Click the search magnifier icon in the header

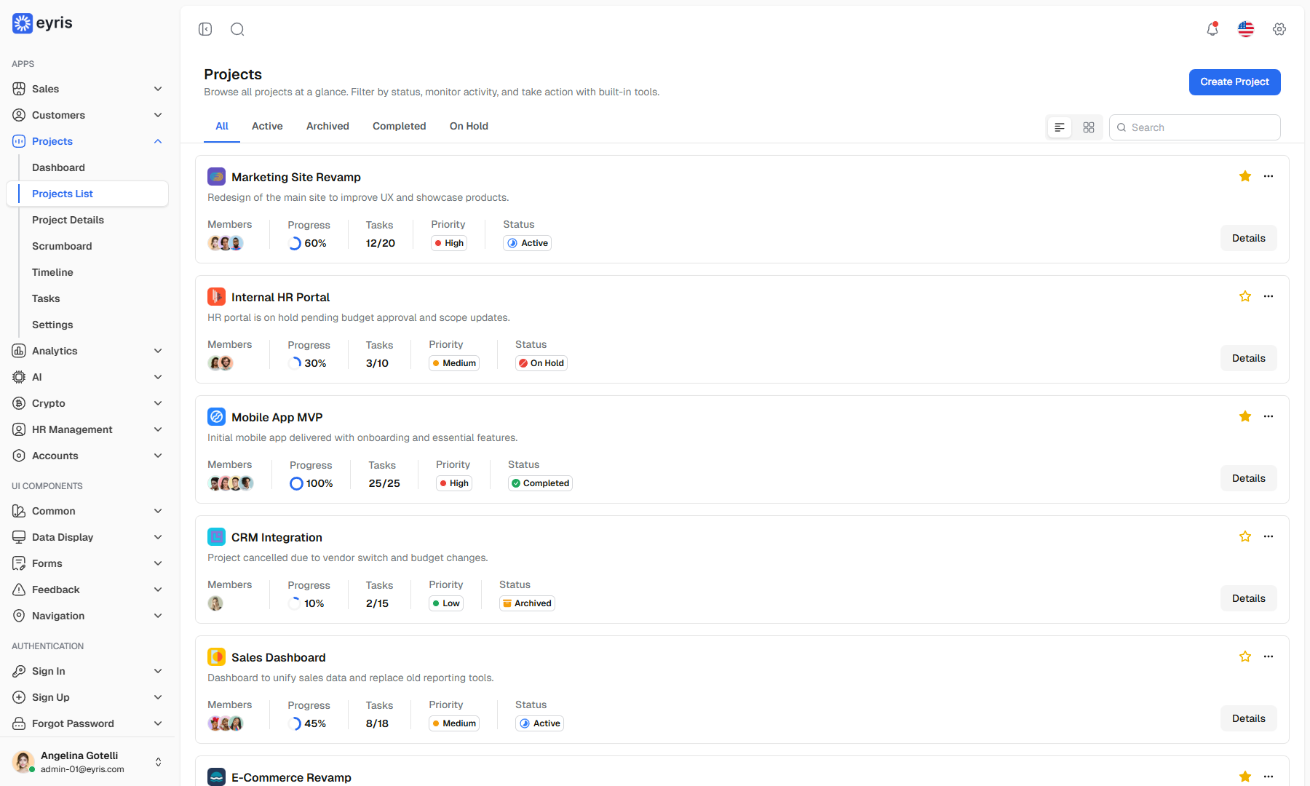click(x=237, y=29)
